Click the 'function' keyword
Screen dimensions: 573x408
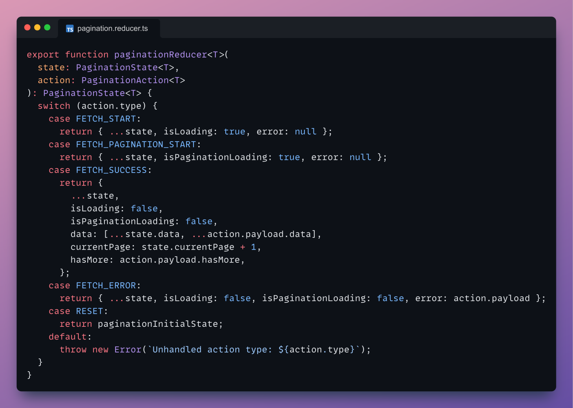tap(87, 55)
